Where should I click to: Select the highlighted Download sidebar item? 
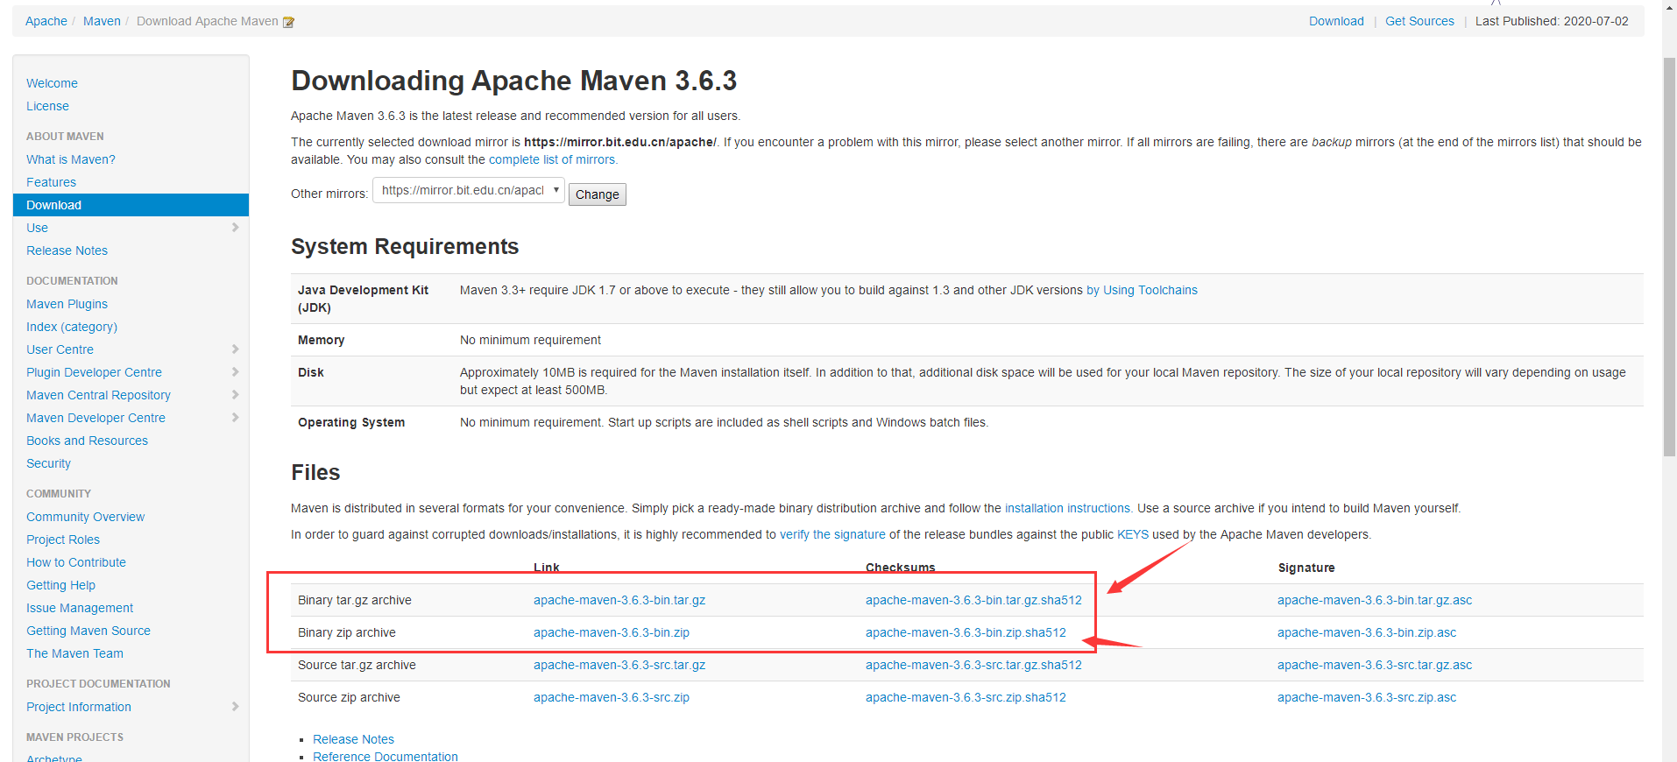pyautogui.click(x=131, y=205)
